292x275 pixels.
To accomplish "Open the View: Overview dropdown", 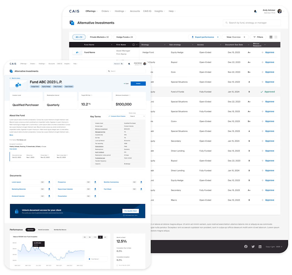I will click(x=235, y=37).
